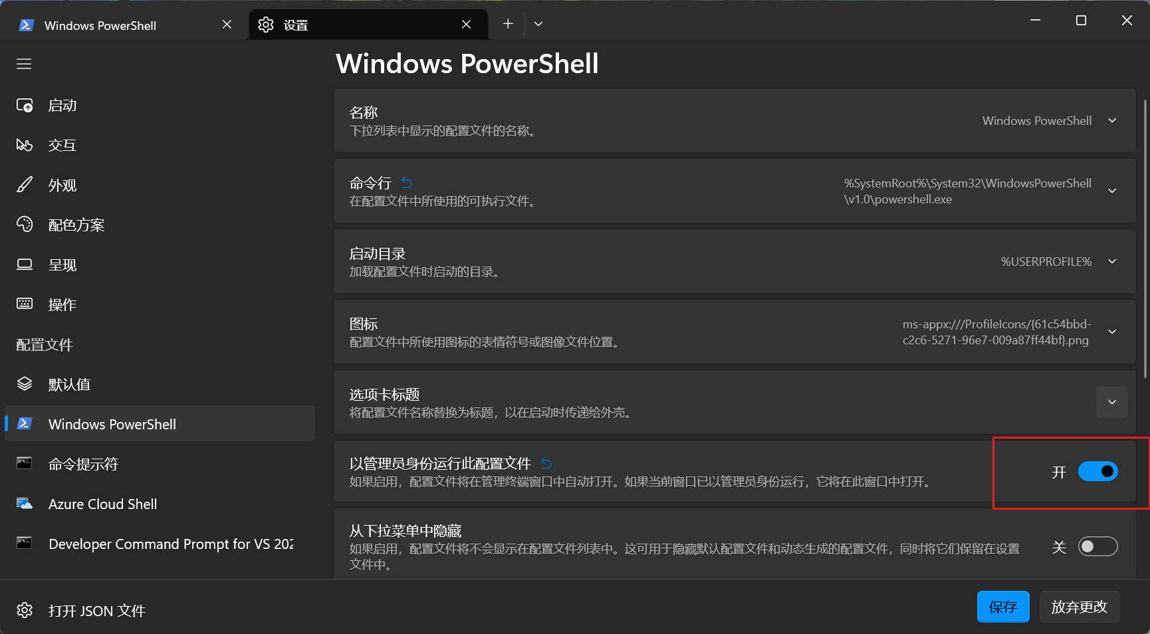Enable the 从下拉菜单中隐藏 toggle

(x=1098, y=546)
